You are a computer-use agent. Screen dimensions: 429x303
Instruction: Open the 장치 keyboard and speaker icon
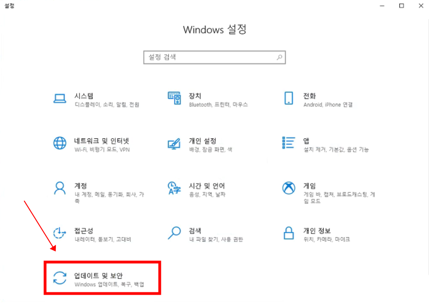point(174,99)
